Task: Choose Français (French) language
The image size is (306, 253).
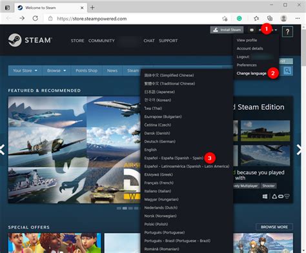Action: pyautogui.click(x=159, y=183)
